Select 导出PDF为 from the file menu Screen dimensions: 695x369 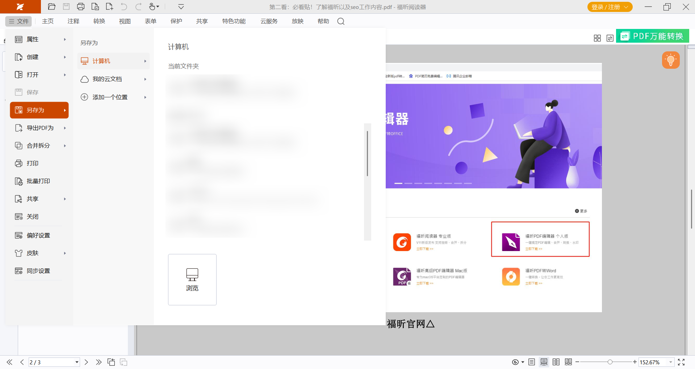(39, 128)
